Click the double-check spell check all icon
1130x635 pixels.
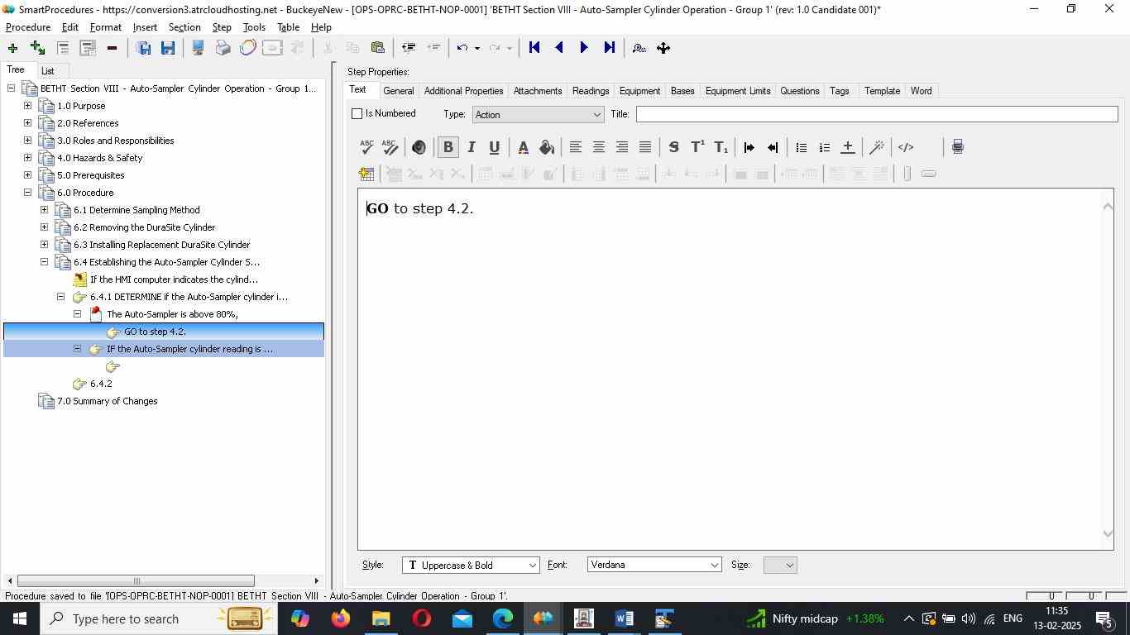point(390,147)
